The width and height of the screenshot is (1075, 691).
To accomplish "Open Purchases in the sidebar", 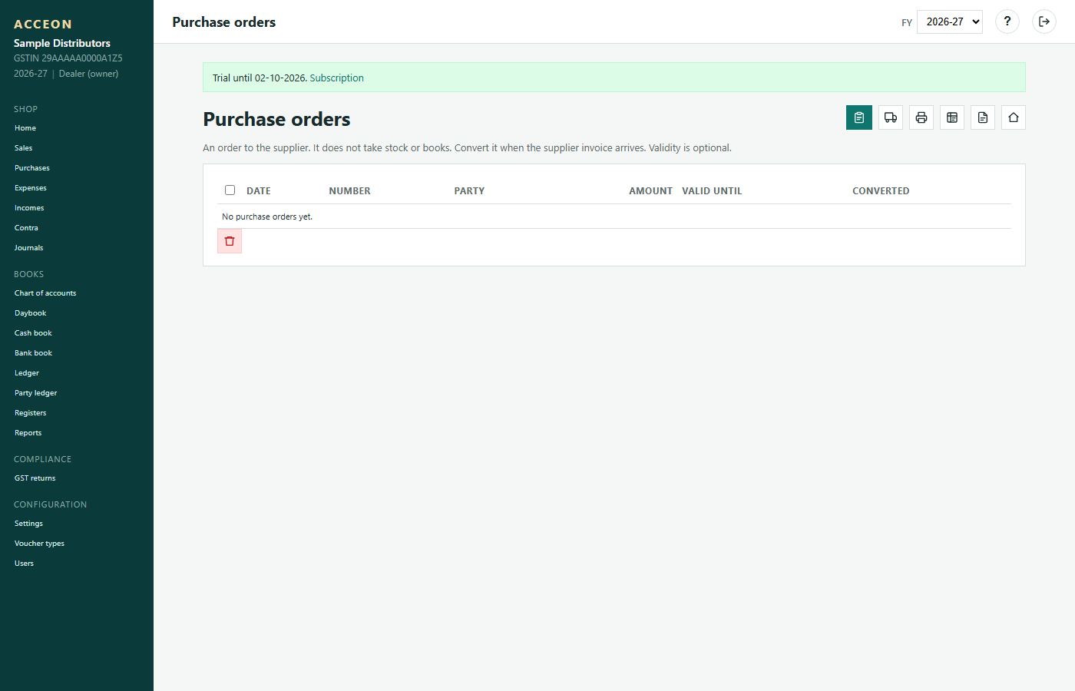I will (x=32, y=168).
